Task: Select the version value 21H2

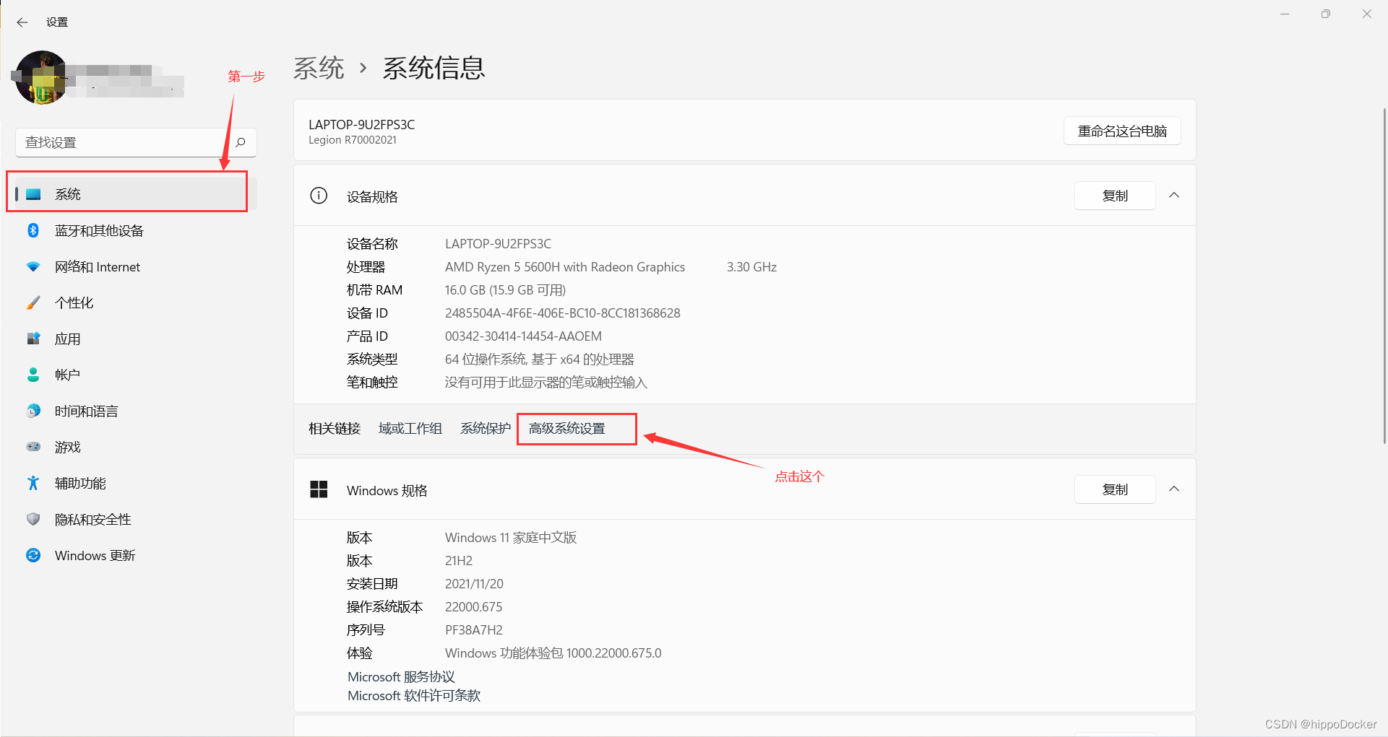Action: (459, 561)
